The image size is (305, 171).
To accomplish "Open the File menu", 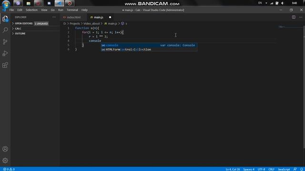I will [11, 10].
